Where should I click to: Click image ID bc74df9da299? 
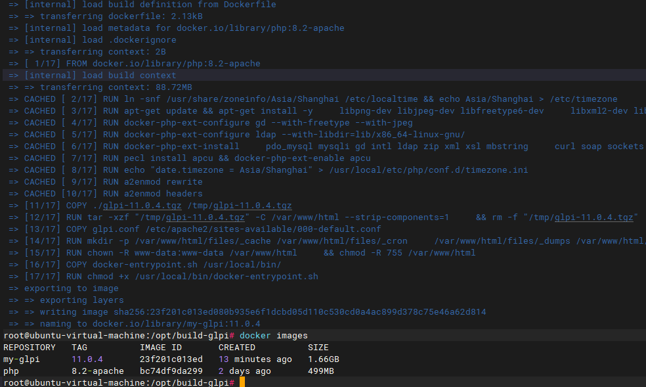coord(171,371)
